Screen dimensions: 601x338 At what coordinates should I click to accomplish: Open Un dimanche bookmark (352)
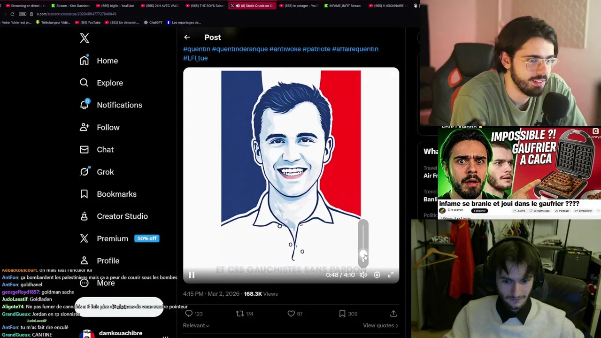122,23
